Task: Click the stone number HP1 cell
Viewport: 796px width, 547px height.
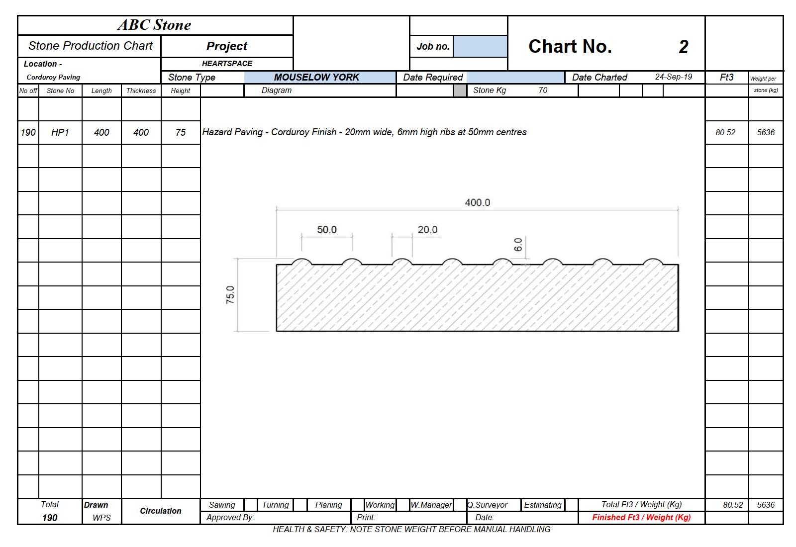Action: 60,132
